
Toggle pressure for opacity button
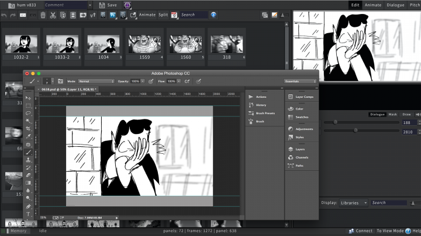(x=151, y=81)
